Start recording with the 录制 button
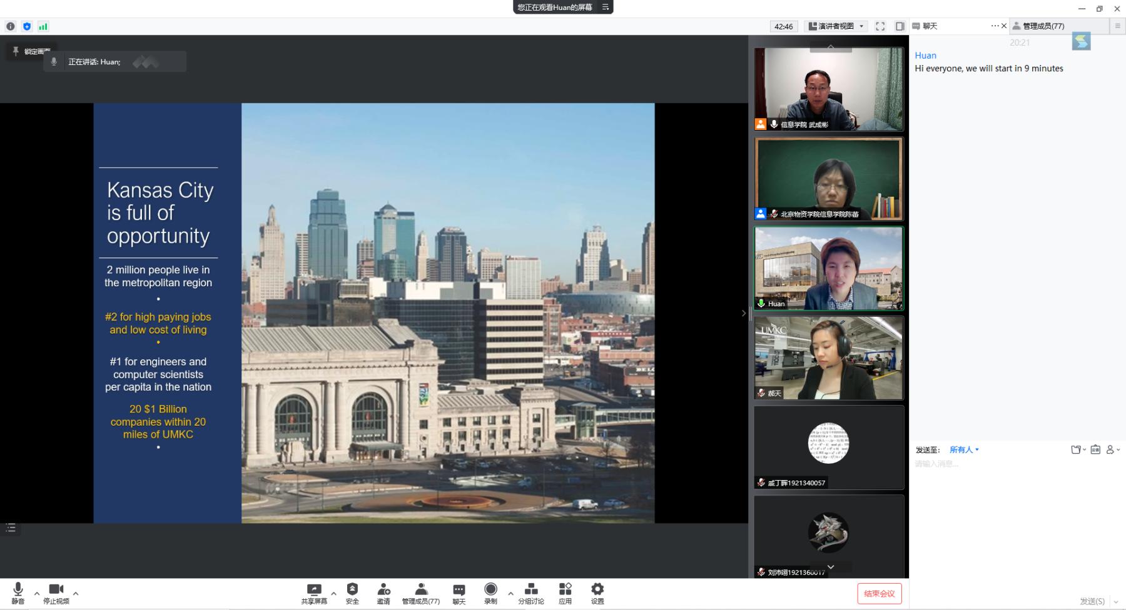Viewport: 1126px width, 610px height. [490, 593]
